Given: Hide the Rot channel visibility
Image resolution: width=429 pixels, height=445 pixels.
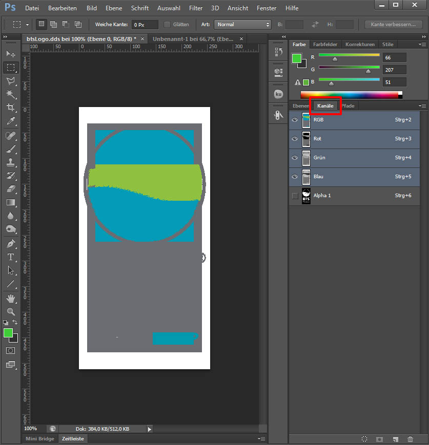Looking at the screenshot, I should point(295,139).
